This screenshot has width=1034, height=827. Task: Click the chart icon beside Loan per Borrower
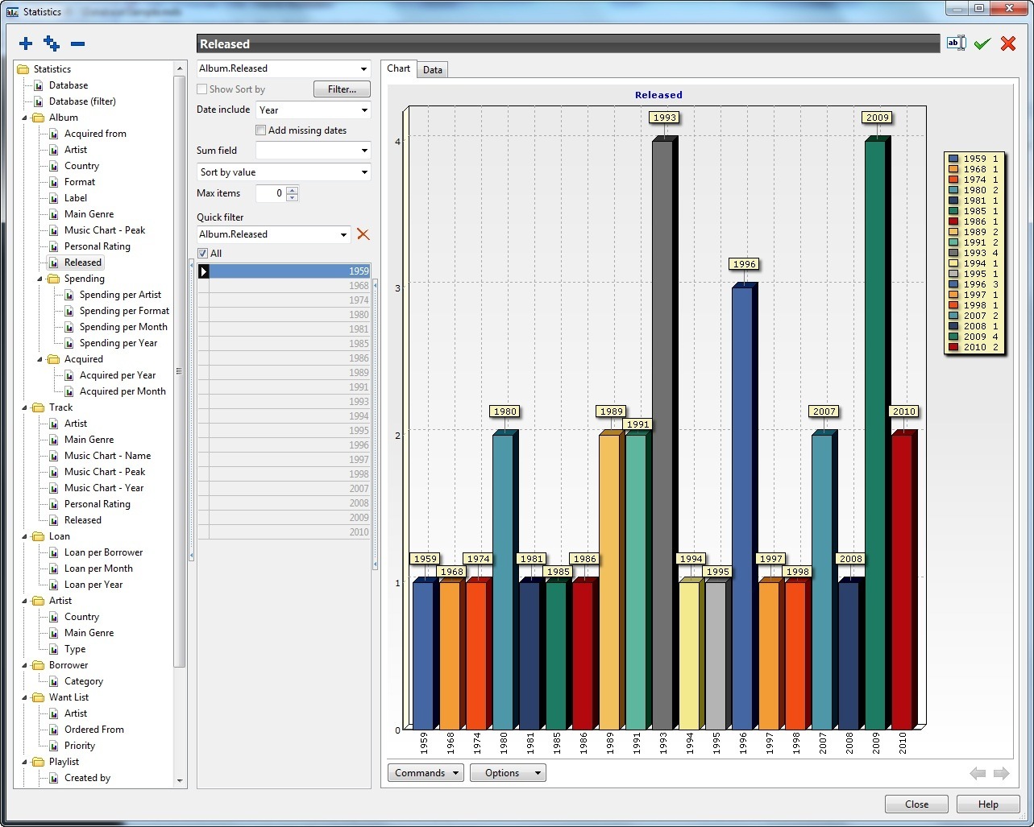point(54,552)
